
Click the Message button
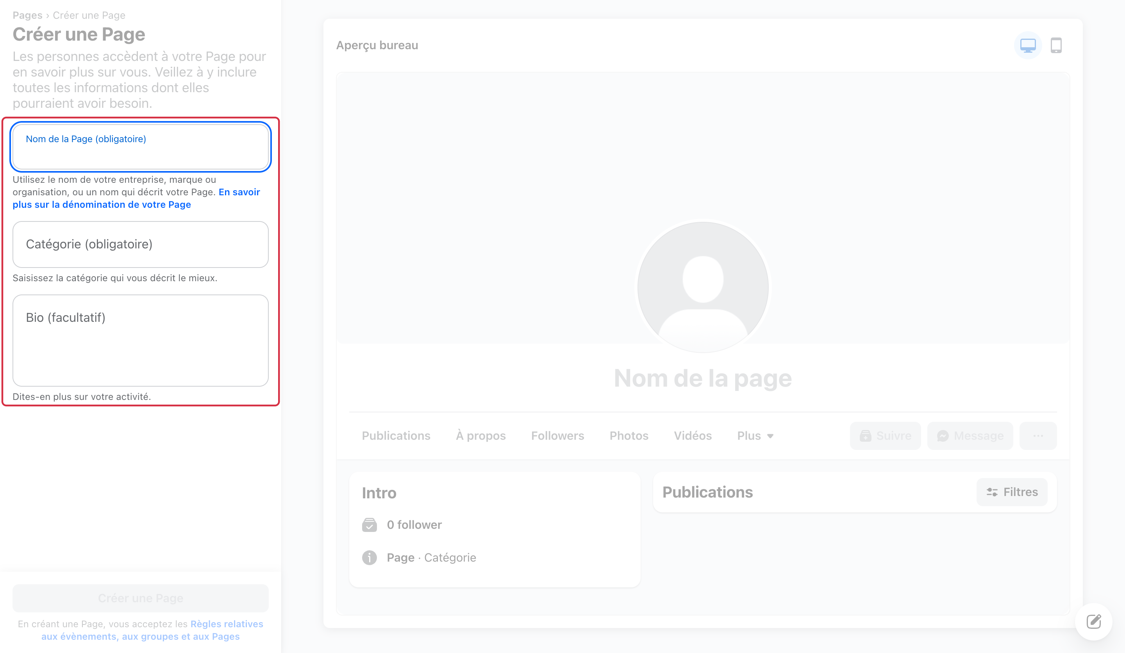point(970,435)
